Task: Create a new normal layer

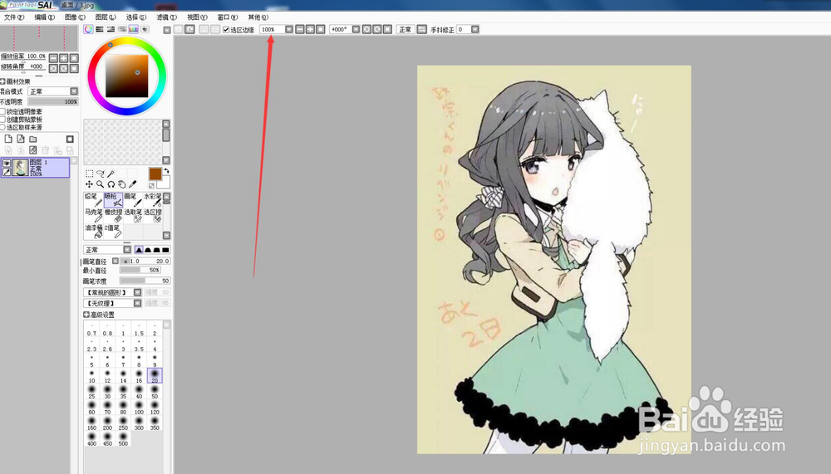Action: click(8, 139)
